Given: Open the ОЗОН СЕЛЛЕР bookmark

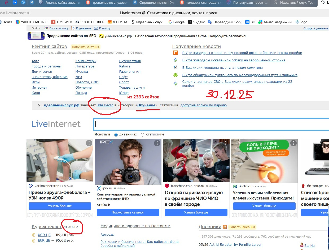Looking at the screenshot, I should tap(90, 22).
